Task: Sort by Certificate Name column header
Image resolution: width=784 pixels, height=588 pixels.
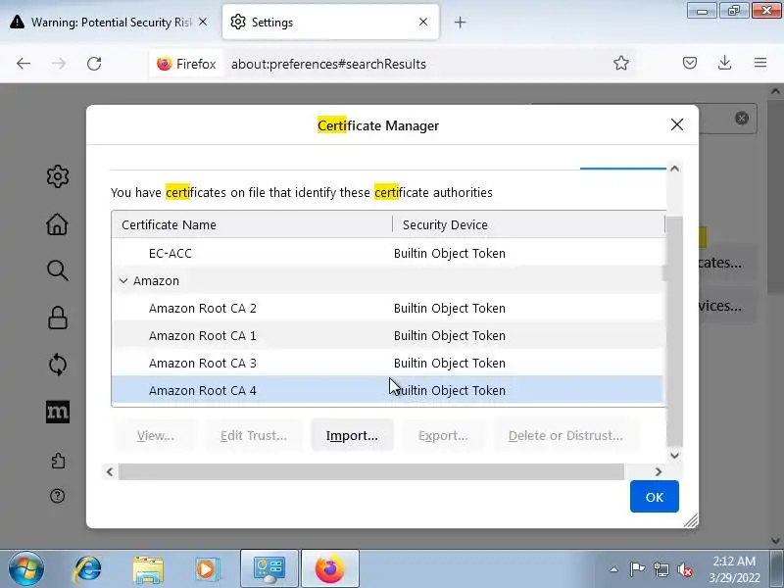Action: (x=252, y=224)
